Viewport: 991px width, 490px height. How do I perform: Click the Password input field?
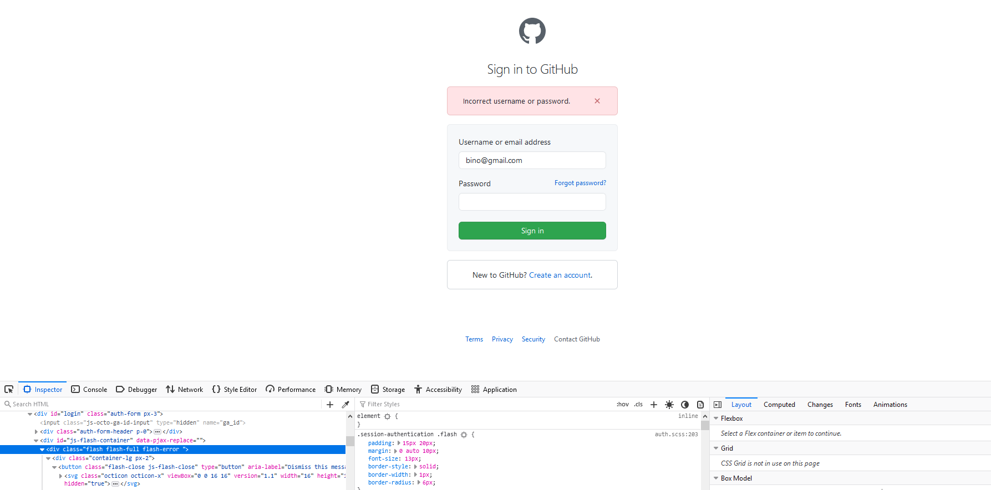(532, 202)
